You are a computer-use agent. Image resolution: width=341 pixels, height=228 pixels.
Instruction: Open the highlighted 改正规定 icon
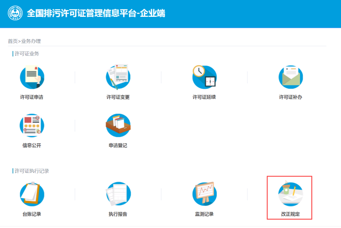point(290,194)
